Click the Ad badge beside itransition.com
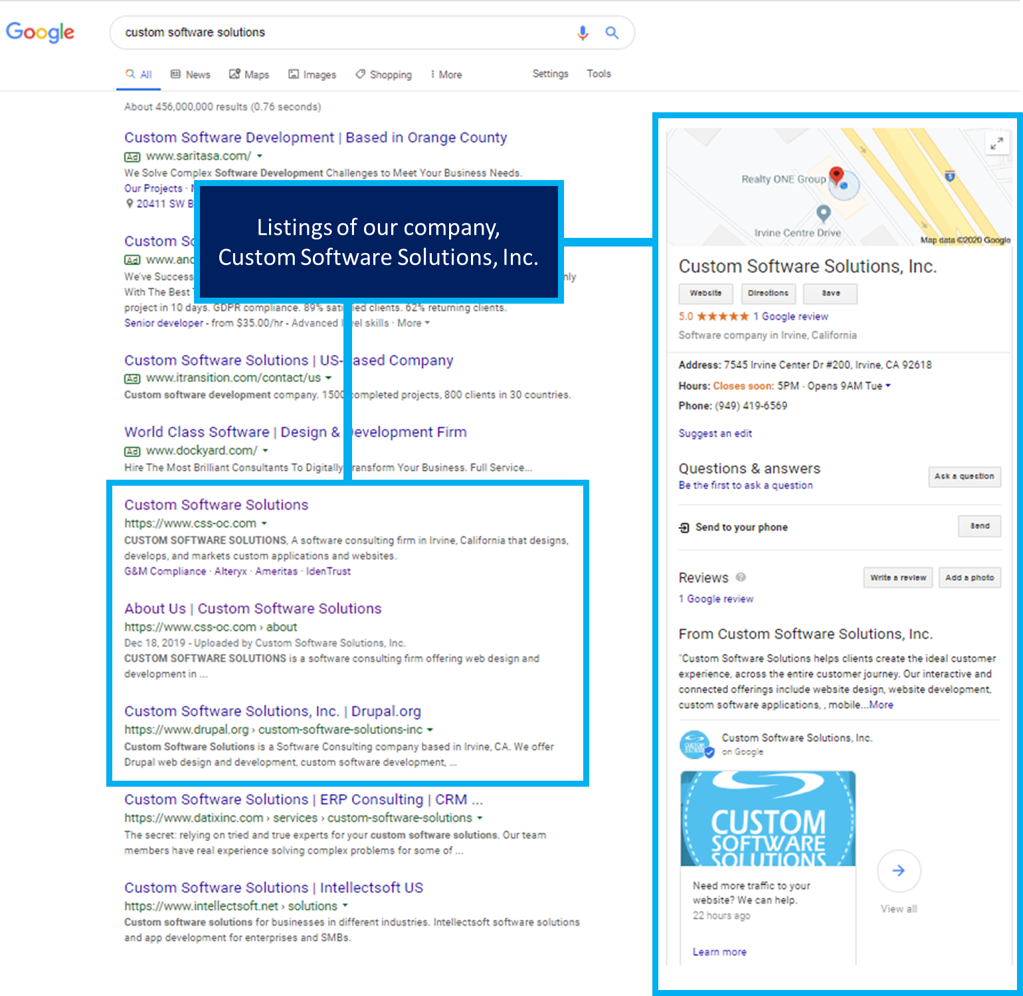This screenshot has height=996, width=1023. [132, 379]
